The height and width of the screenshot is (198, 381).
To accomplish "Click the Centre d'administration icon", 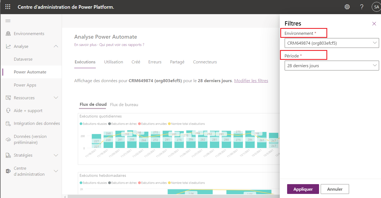I will pyautogui.click(x=8, y=171).
